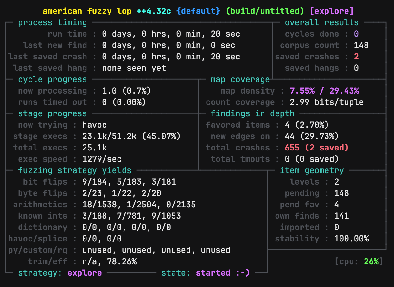Viewport: 394px width, 287px height.
Task: Click the now trying value 'havoc'
Action: pos(94,125)
